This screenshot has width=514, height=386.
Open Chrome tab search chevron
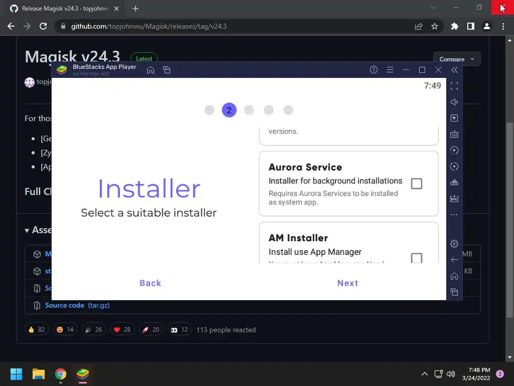pos(433,7)
